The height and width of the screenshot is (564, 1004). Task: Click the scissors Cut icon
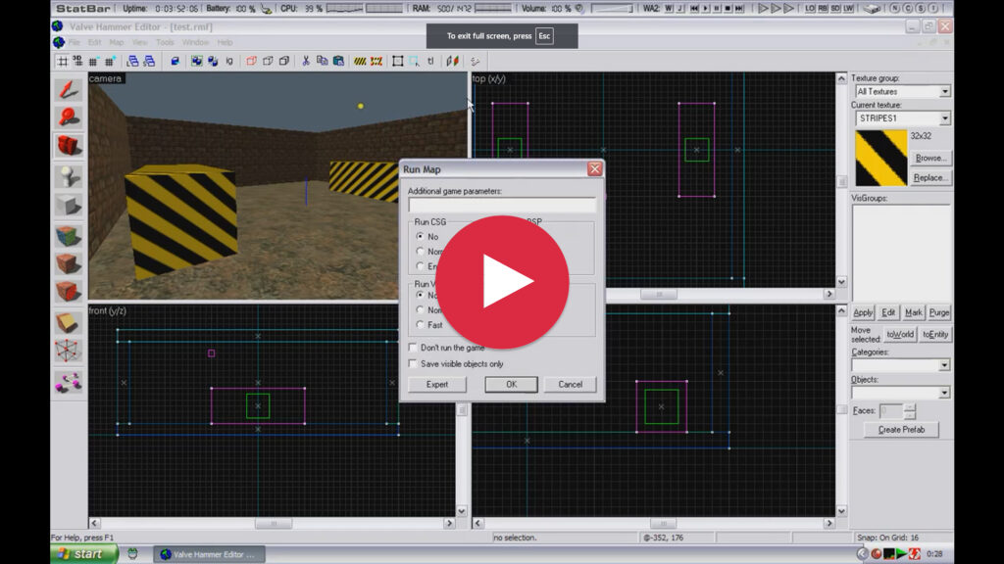[306, 62]
